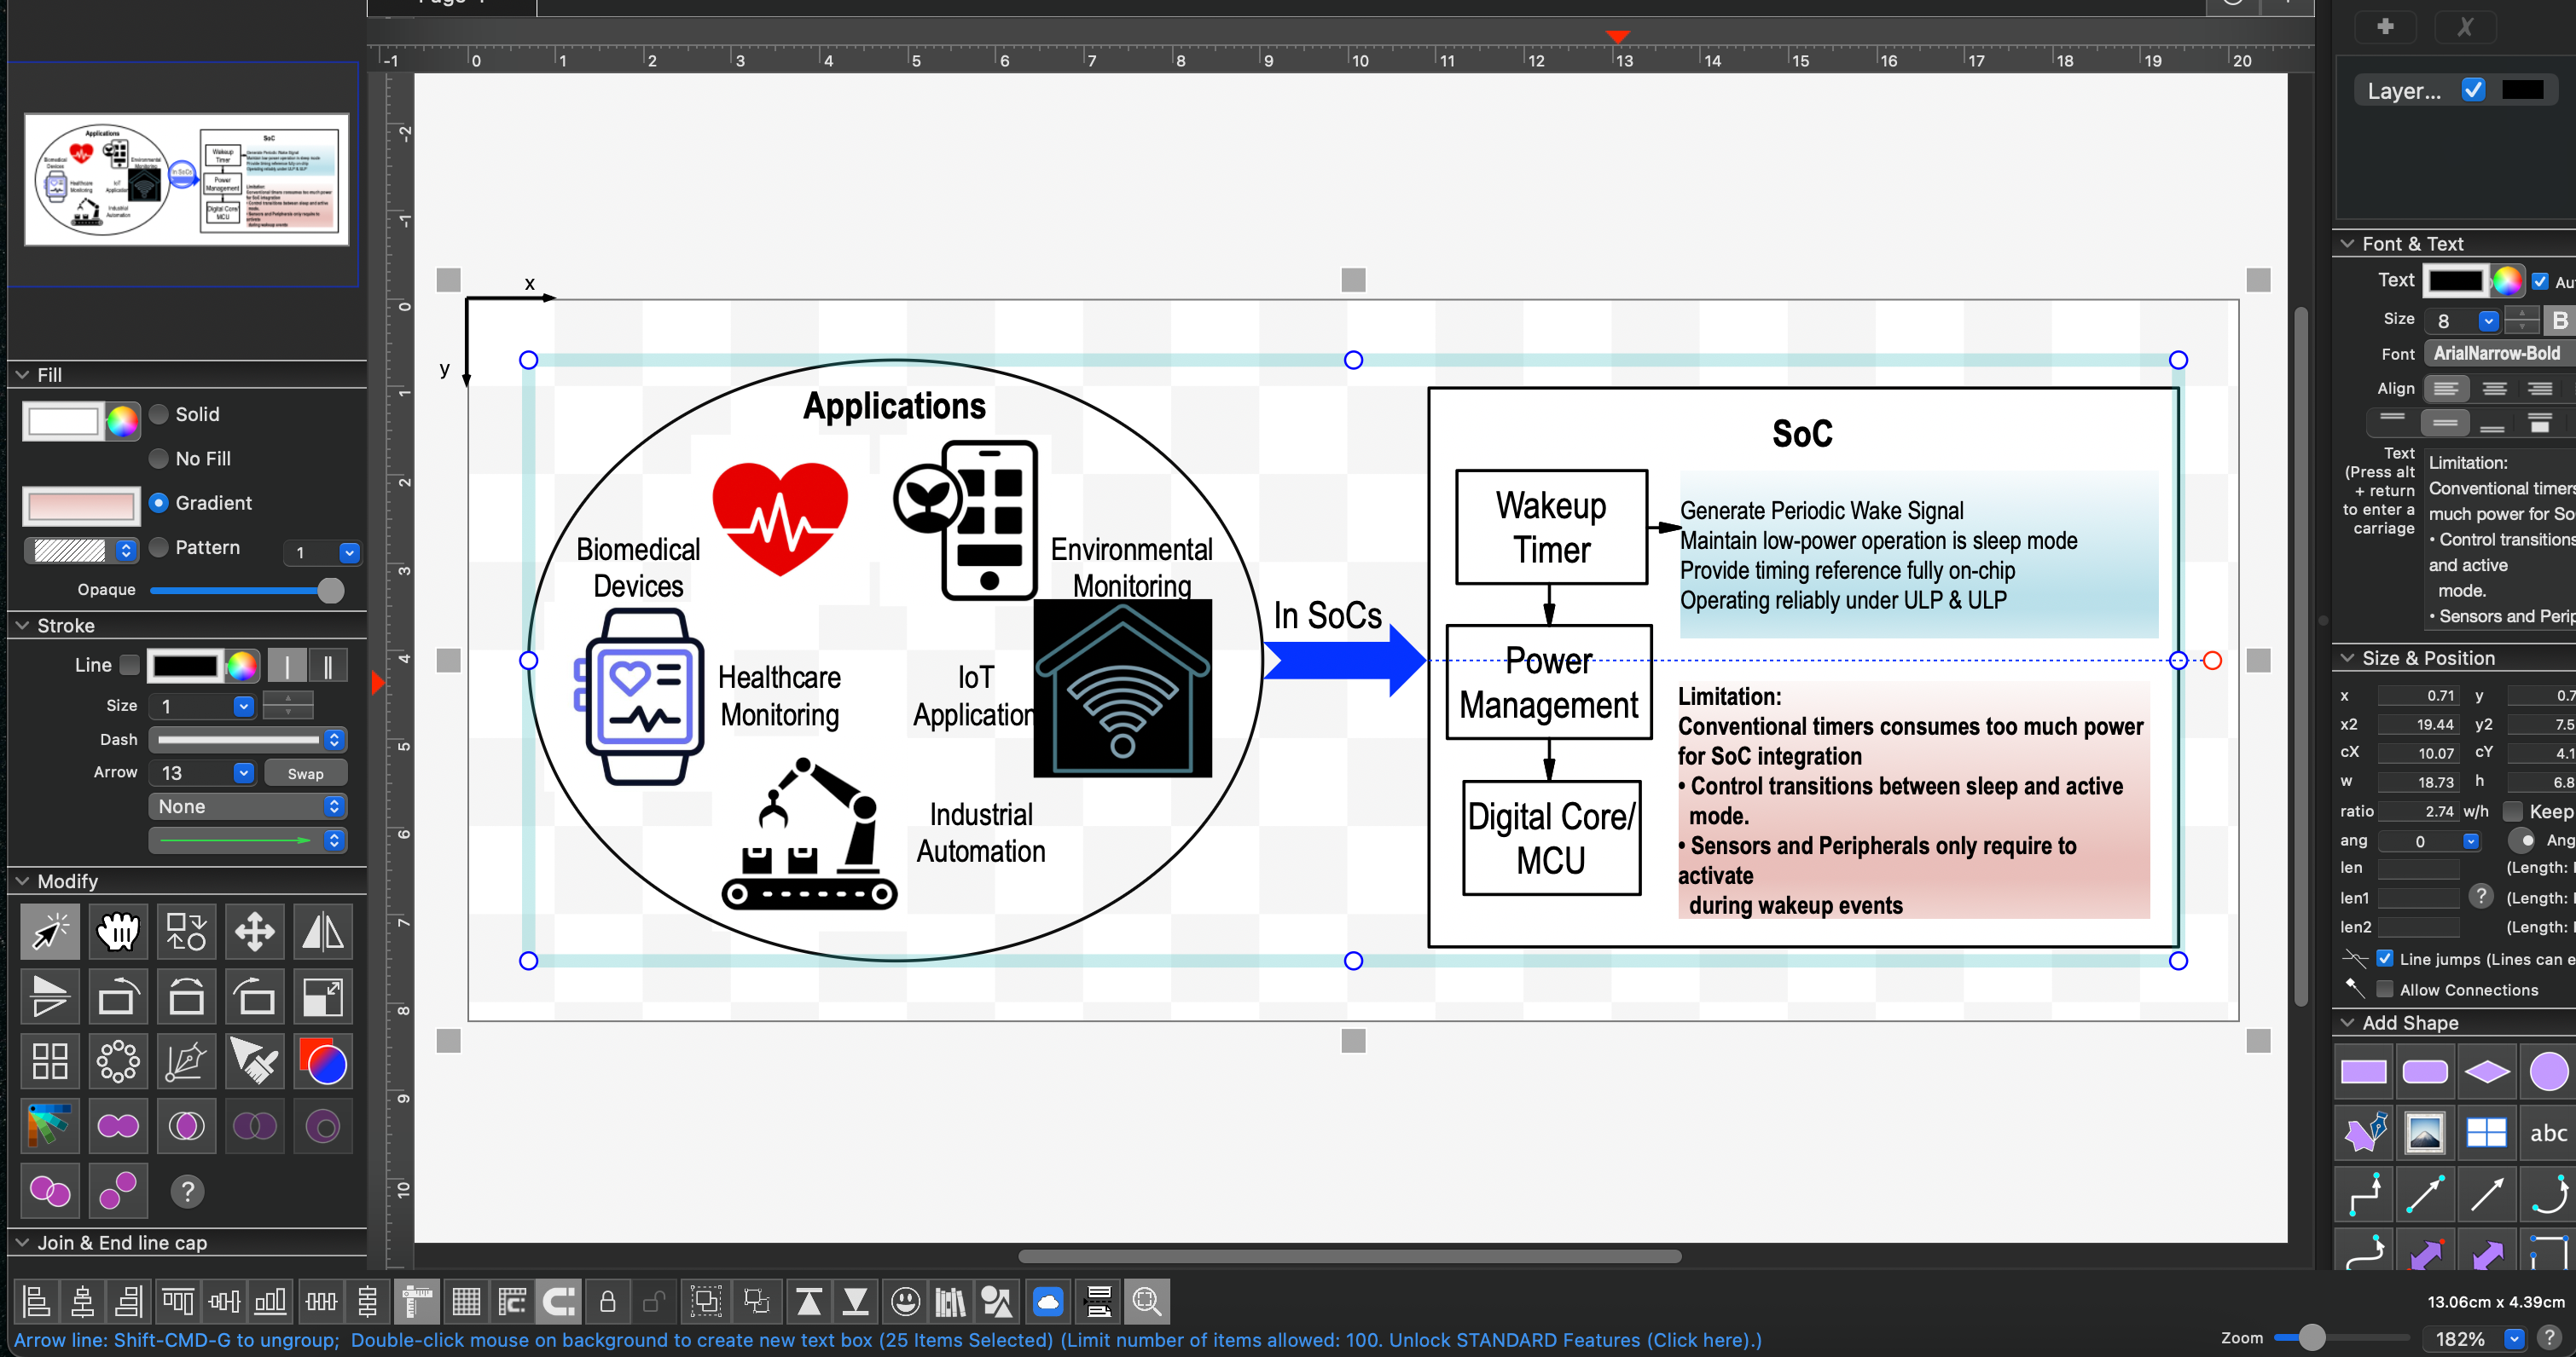Open the zoom percentage dropdown at 182%
The width and height of the screenshot is (2576, 1357).
pyautogui.click(x=2514, y=1338)
